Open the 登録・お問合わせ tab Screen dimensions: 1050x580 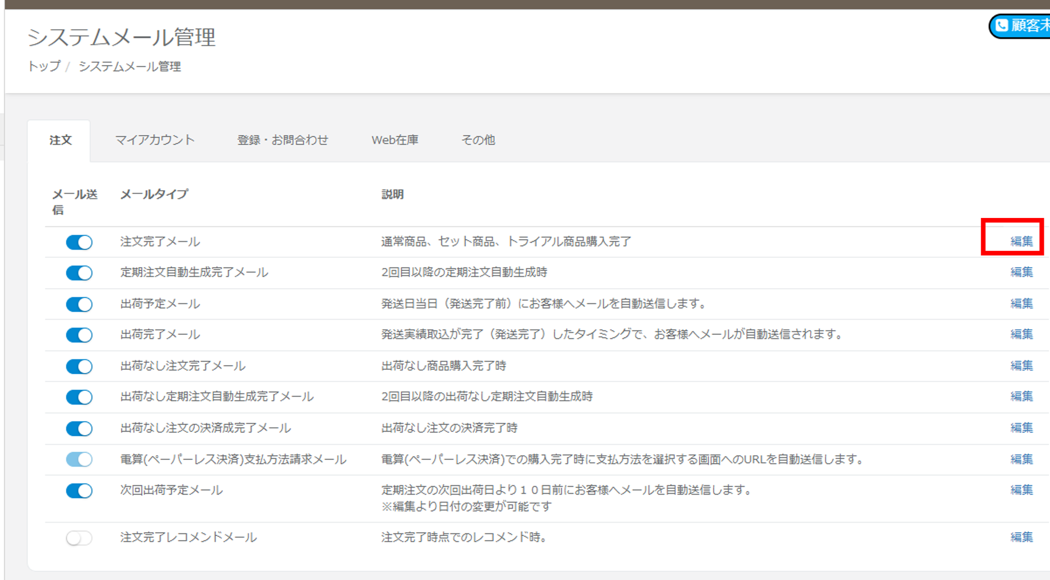282,140
